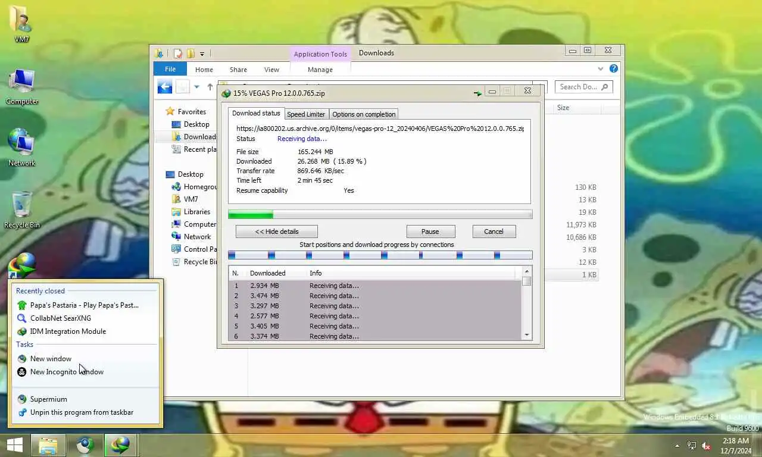Select Network in Explorer navigation pane

click(191, 237)
